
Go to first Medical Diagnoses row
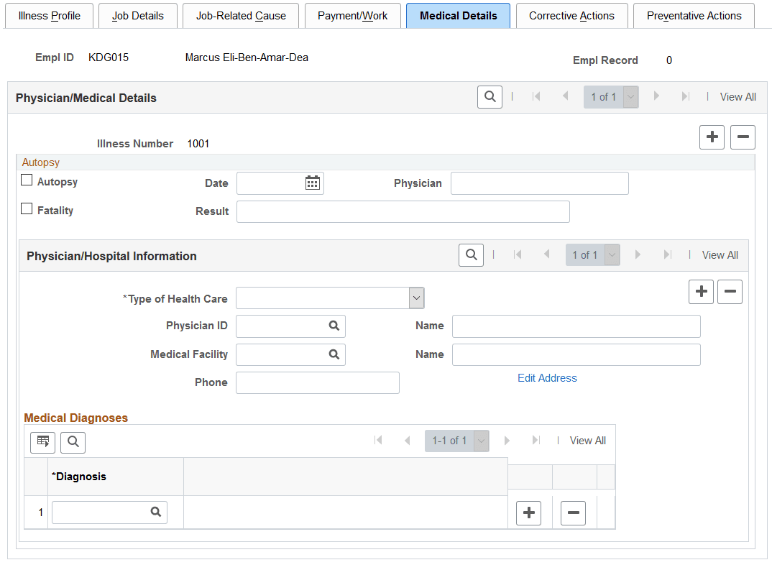coord(378,440)
